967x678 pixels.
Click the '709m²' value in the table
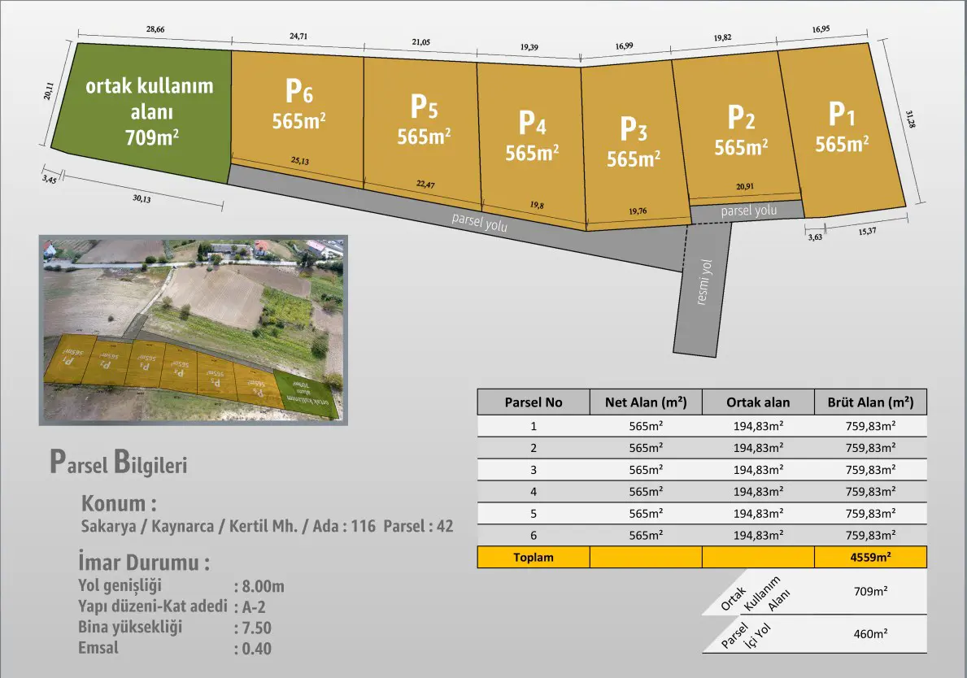point(870,592)
